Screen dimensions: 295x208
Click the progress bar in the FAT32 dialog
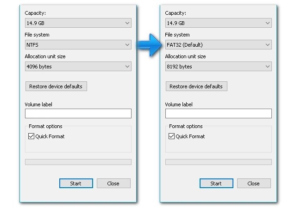(x=218, y=162)
